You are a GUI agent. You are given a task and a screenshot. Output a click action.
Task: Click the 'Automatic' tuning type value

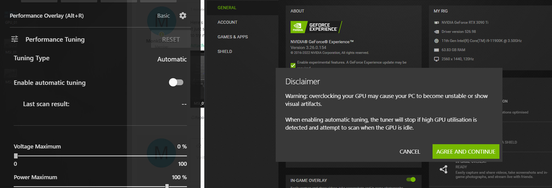coord(172,59)
